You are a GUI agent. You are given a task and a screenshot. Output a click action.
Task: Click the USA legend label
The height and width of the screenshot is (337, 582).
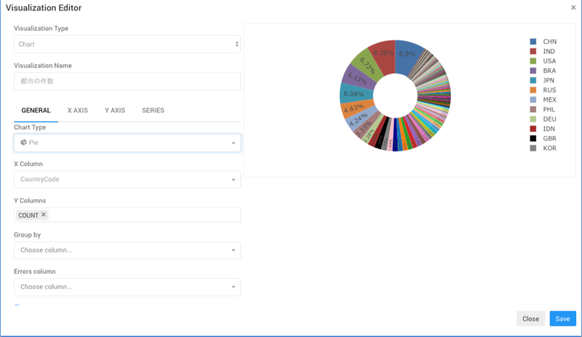point(549,61)
